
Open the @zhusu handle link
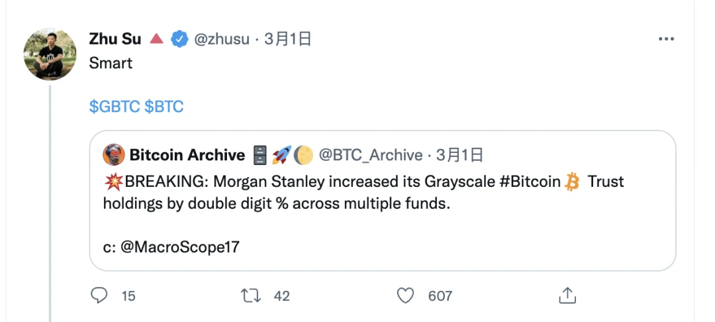point(221,39)
